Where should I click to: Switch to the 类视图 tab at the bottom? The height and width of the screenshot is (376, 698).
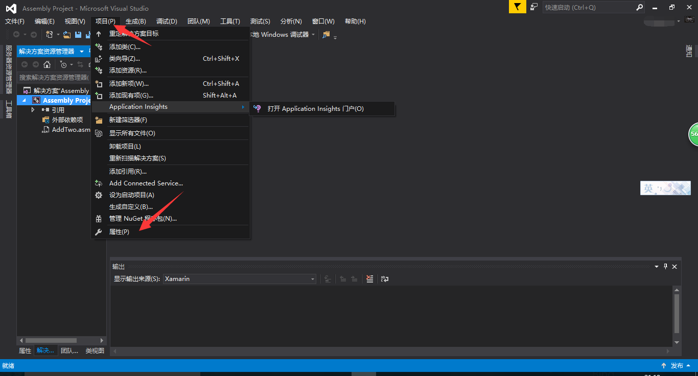pyautogui.click(x=94, y=350)
